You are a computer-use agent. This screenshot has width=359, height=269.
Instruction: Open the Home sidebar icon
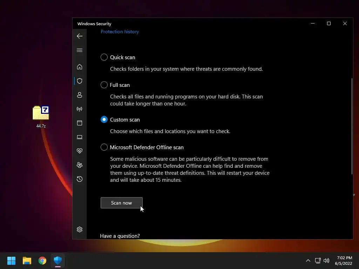click(x=80, y=67)
